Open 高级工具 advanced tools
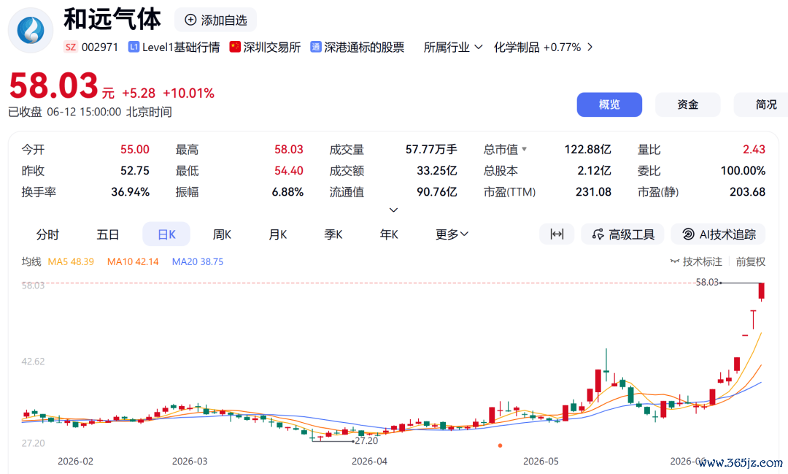Screen dimensions: 788x474 [x=622, y=234]
